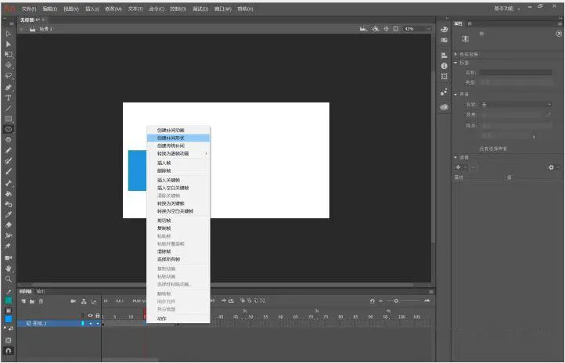This screenshot has width=565, height=363.
Task: Select the Zoom magnifier tool
Action: [x=9, y=279]
